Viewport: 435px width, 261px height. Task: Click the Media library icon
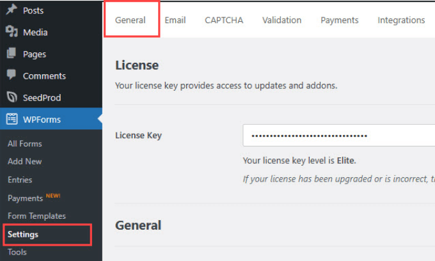point(12,33)
